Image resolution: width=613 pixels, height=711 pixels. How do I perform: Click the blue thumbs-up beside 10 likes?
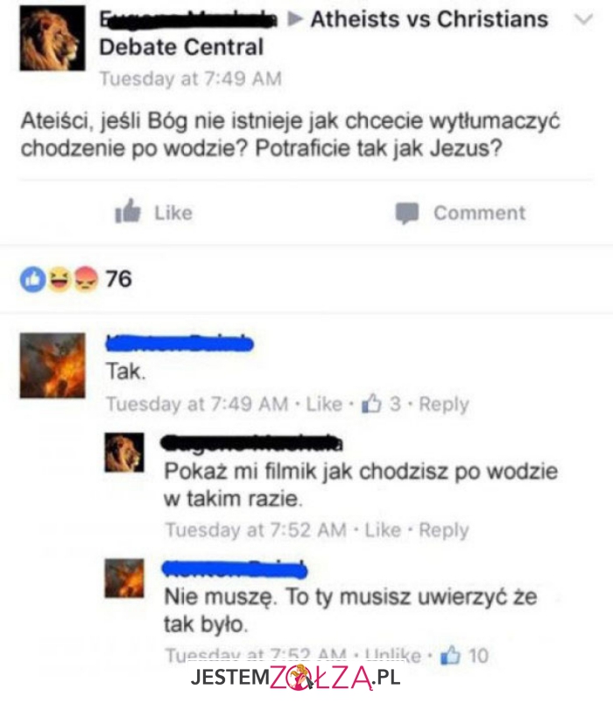[x=450, y=655]
